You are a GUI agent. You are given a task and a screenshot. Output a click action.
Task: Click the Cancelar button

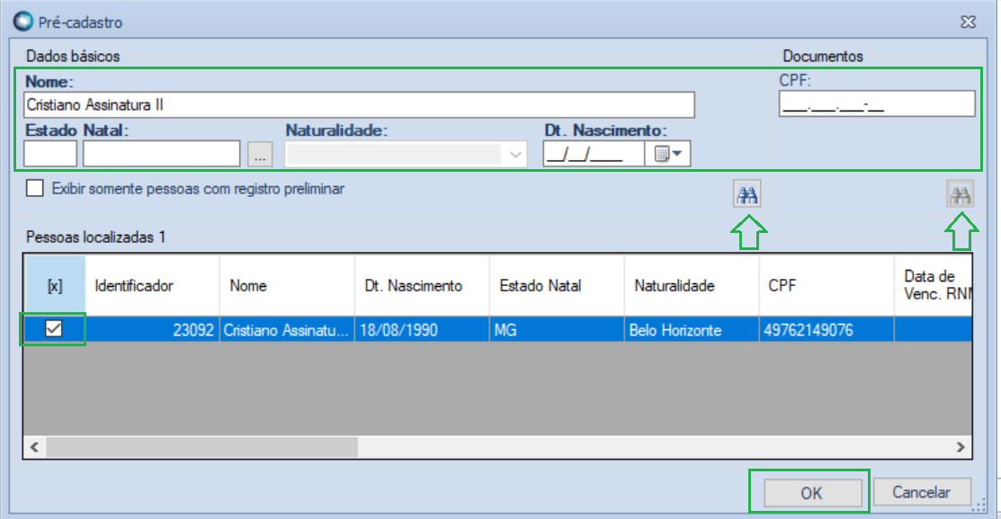[921, 492]
